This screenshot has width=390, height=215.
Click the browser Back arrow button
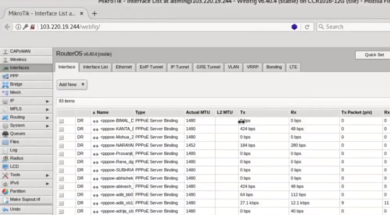coord(7,27)
